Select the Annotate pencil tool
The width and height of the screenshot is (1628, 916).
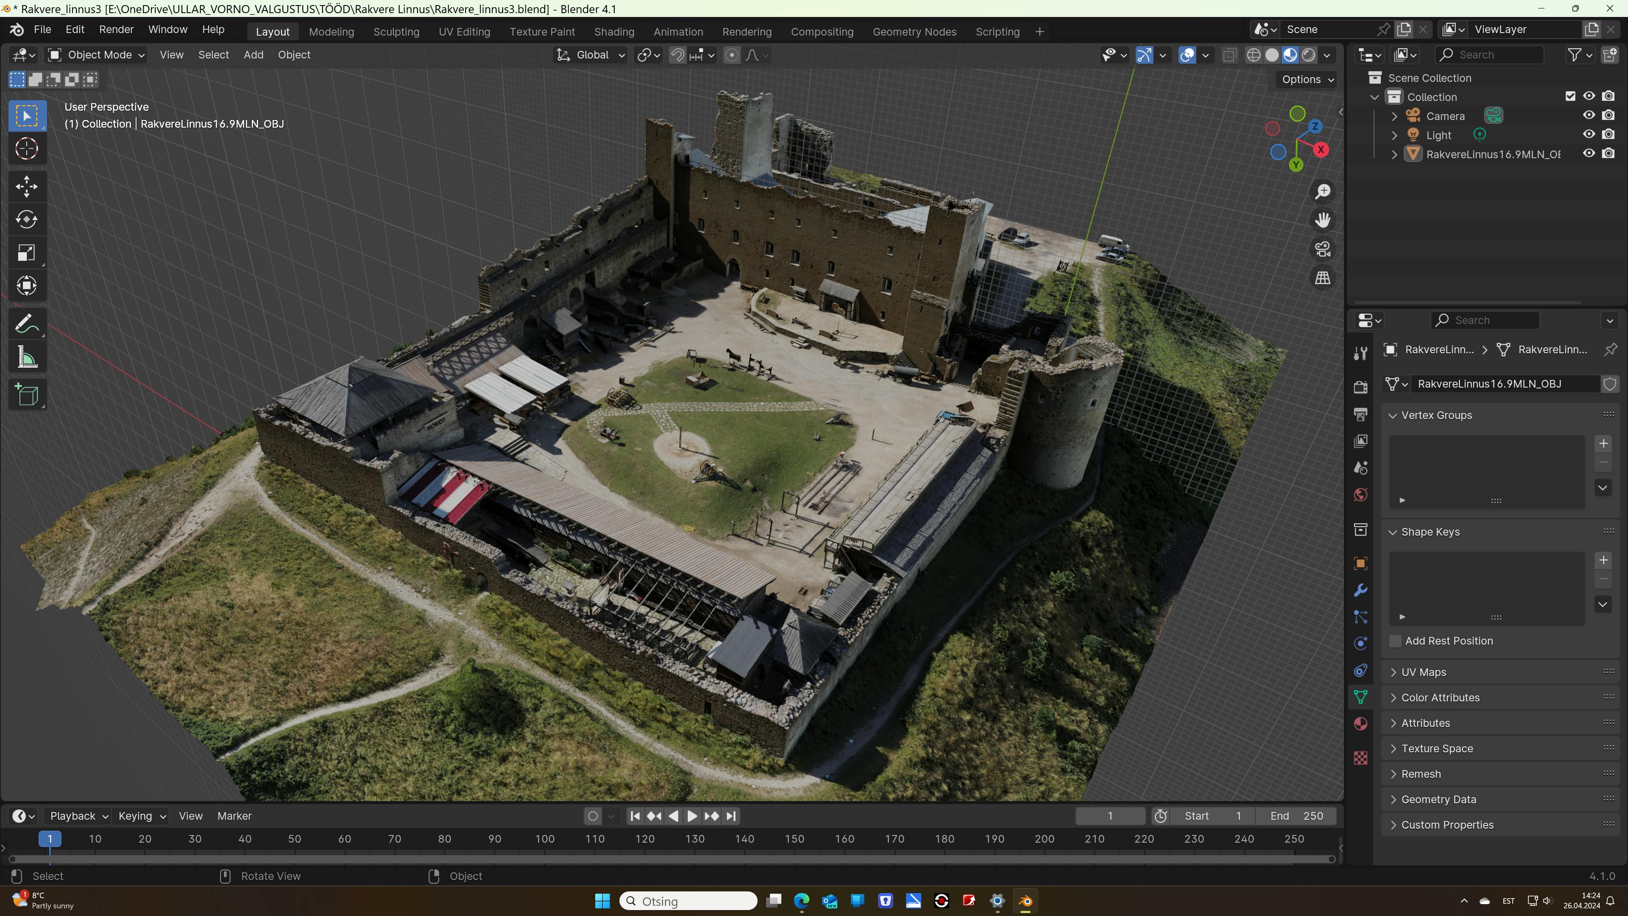[x=27, y=324]
